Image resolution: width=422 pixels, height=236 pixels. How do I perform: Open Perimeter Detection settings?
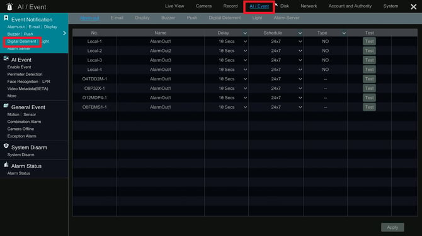point(25,74)
